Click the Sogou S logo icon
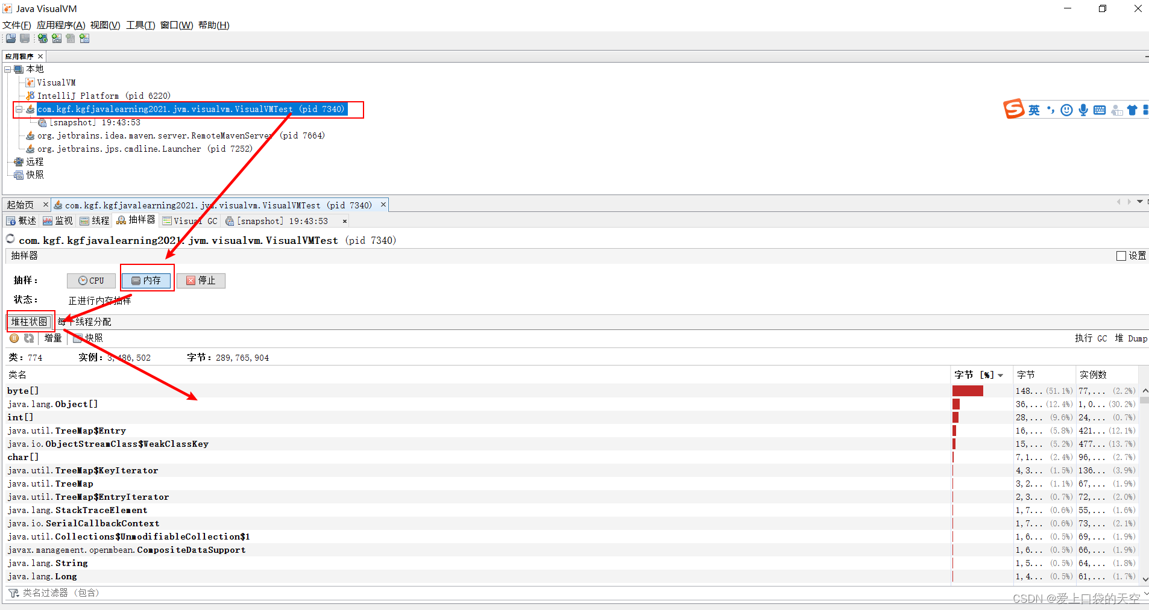Image resolution: width=1149 pixels, height=610 pixels. (x=1014, y=109)
